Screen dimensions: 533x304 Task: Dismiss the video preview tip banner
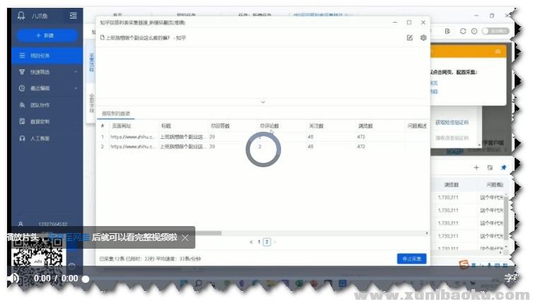click(185, 237)
